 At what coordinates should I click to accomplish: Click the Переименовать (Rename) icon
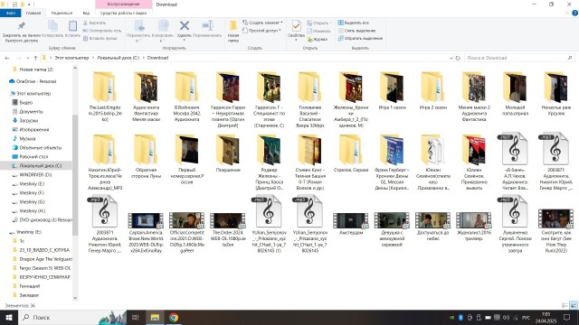[x=207, y=26]
